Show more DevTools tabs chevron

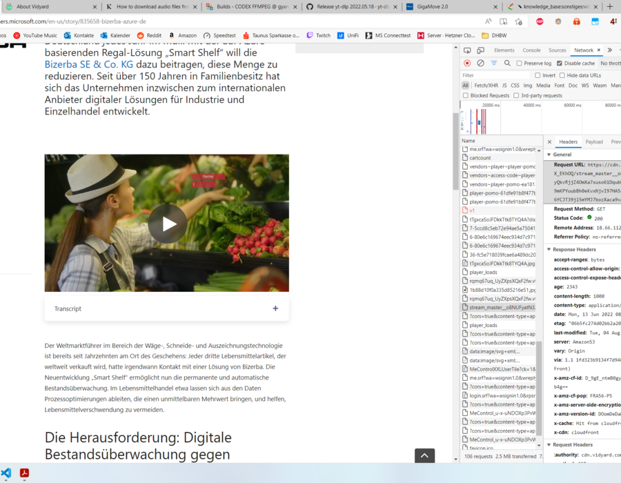610,50
